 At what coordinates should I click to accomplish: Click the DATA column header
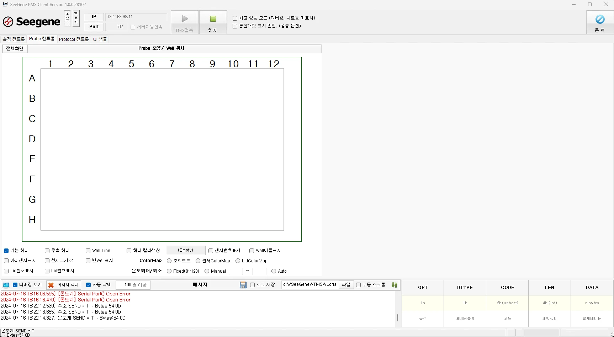[x=592, y=288]
